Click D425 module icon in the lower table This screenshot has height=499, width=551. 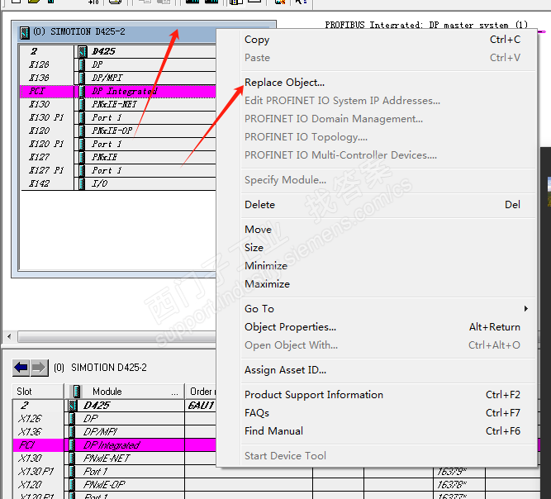(73, 406)
